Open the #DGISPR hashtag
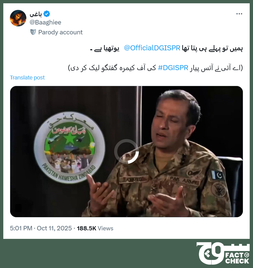 point(173,68)
